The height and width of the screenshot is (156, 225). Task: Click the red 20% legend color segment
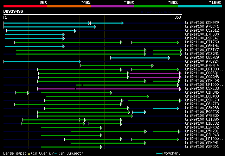click(25, 6)
